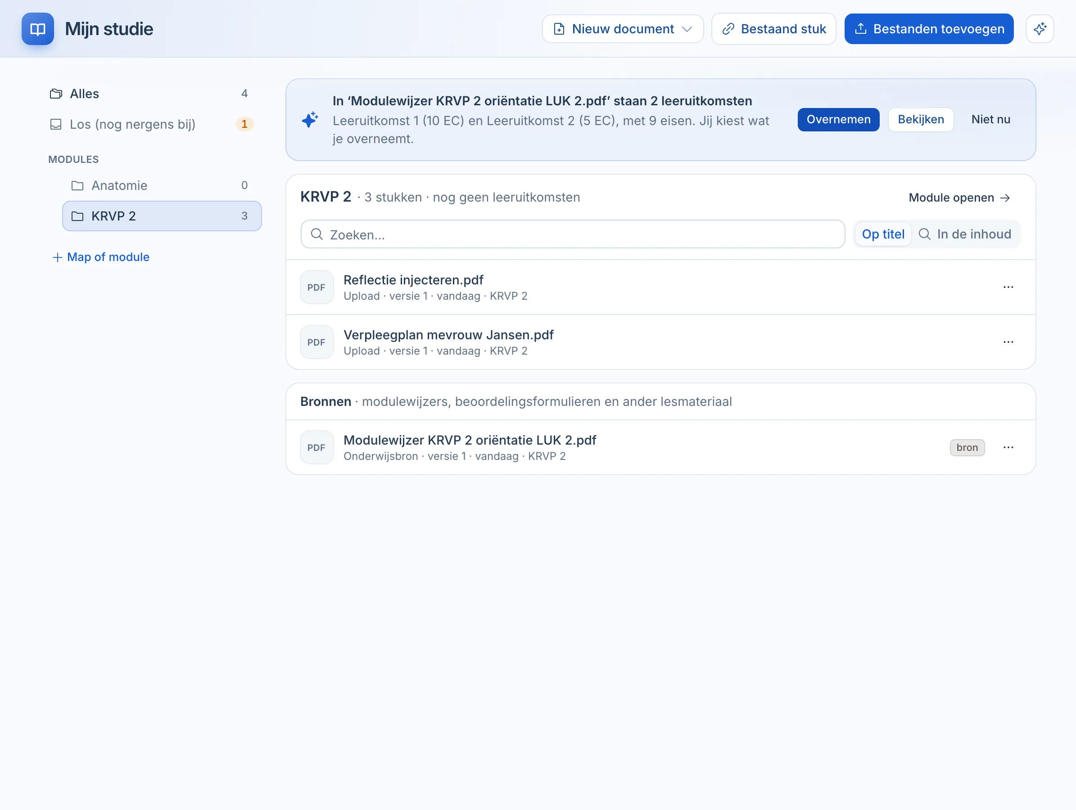
Task: Click the Bestaand stuk button
Action: tap(773, 29)
